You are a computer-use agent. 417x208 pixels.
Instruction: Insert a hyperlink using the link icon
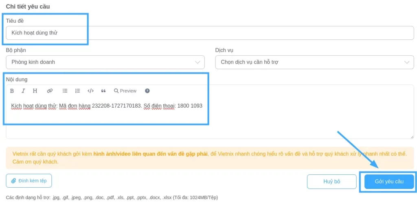coord(50,91)
